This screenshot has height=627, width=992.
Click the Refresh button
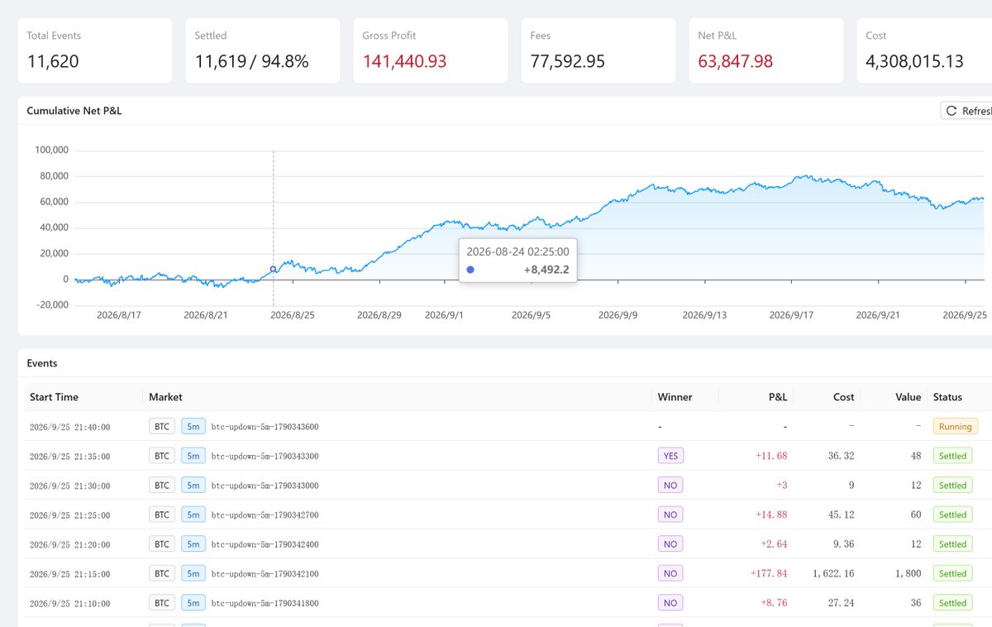(966, 111)
